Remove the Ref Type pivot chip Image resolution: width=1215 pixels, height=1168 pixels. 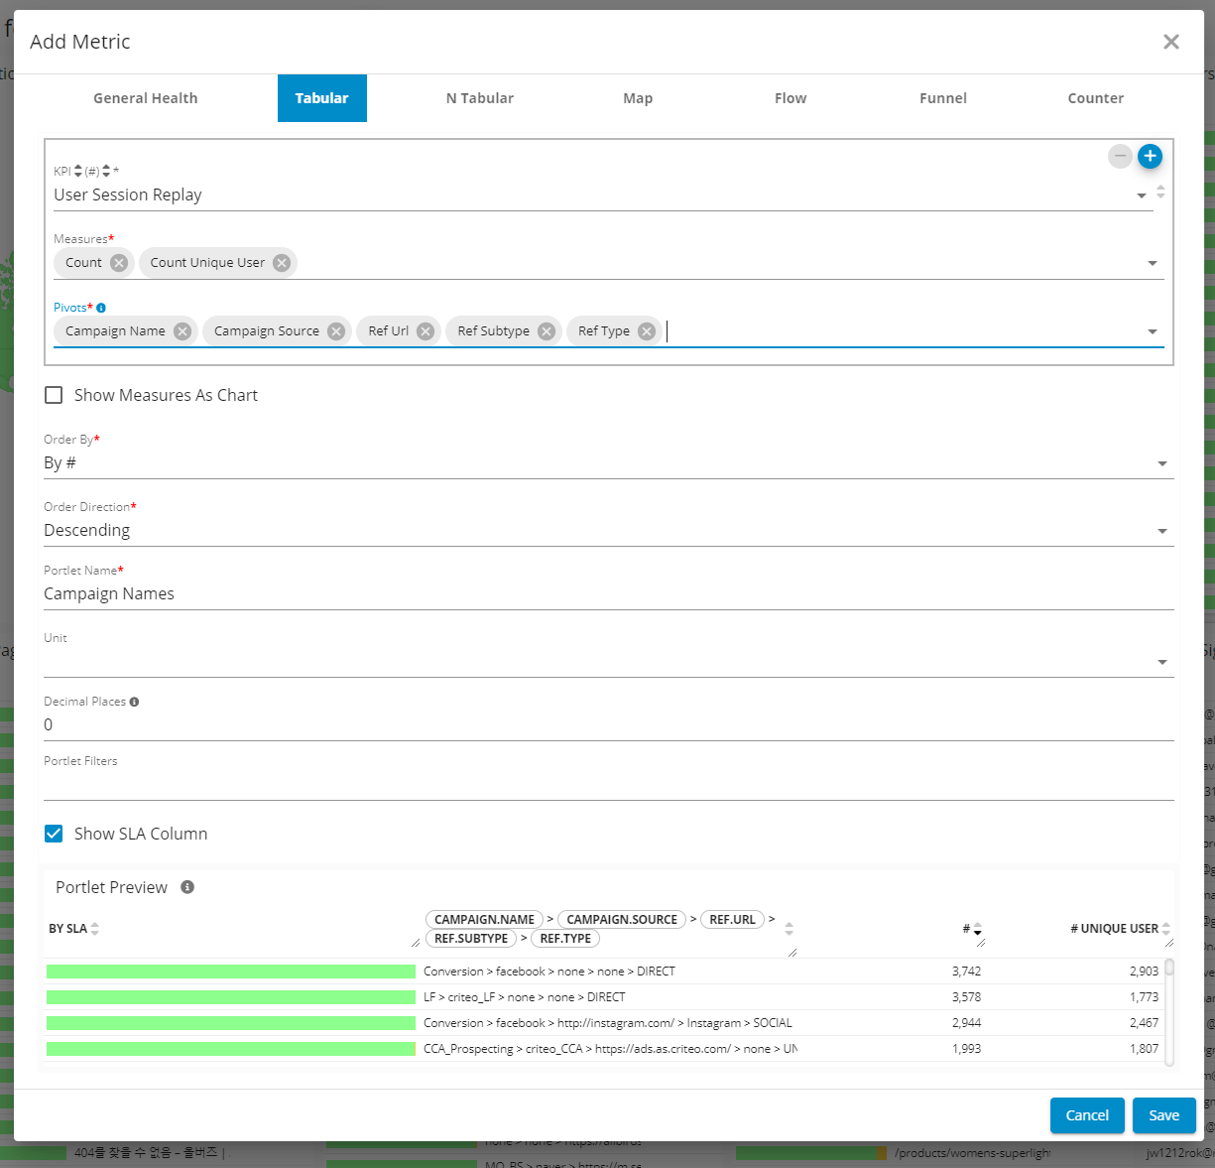tap(647, 331)
